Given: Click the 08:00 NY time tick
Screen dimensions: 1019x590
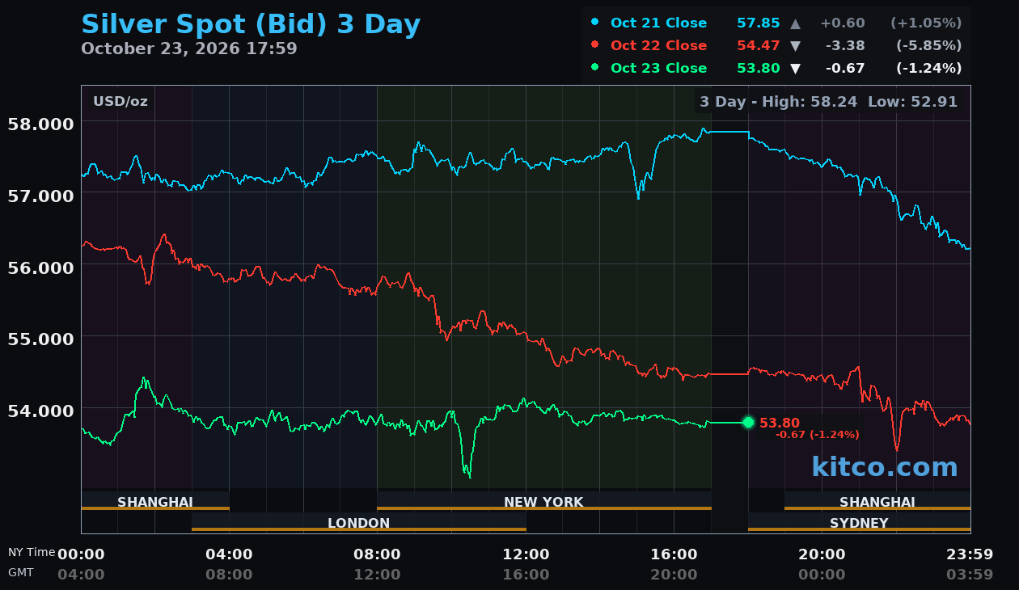Looking at the screenshot, I should (378, 554).
